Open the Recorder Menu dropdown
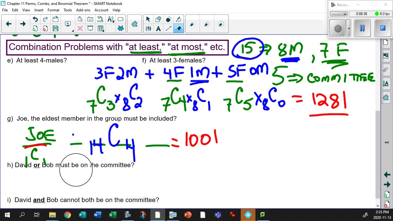Viewport: 393px width, 221px height. [339, 14]
